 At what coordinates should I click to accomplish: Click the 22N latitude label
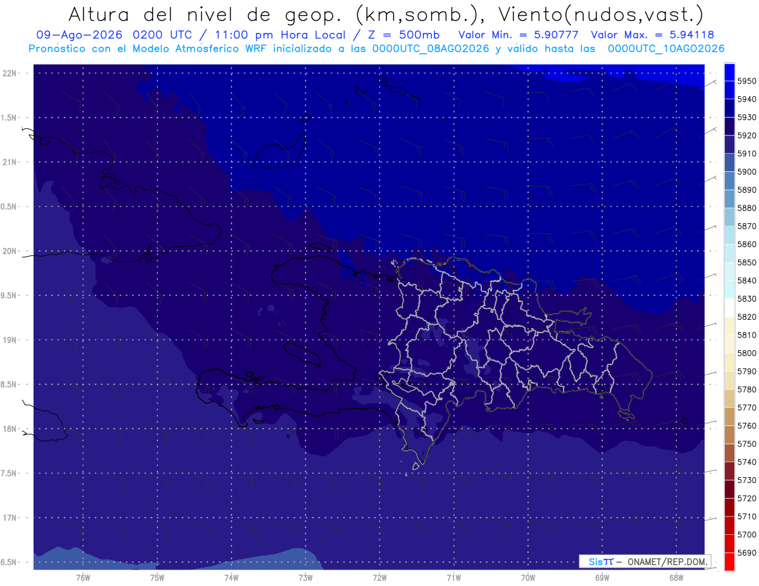(x=10, y=73)
